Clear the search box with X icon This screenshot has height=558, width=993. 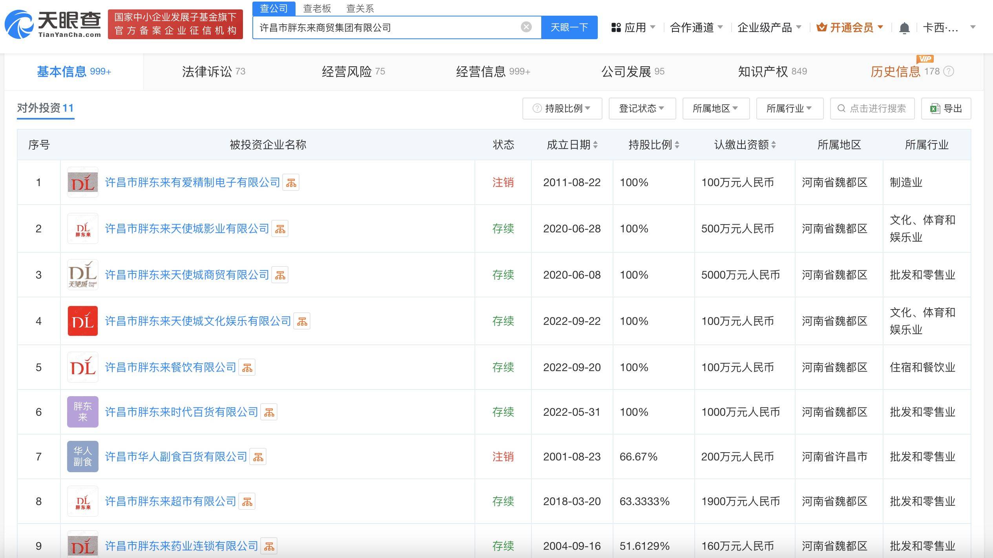click(526, 27)
